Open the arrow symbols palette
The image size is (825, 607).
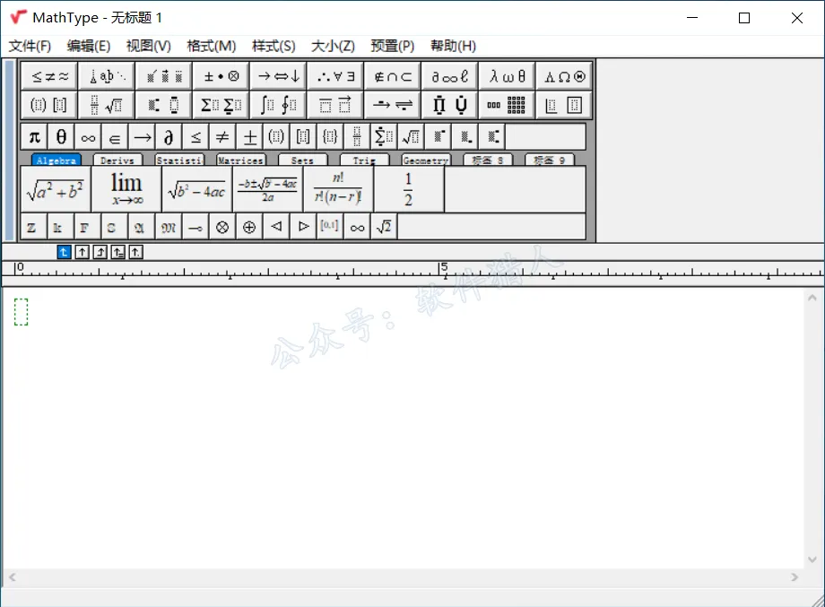coord(278,77)
